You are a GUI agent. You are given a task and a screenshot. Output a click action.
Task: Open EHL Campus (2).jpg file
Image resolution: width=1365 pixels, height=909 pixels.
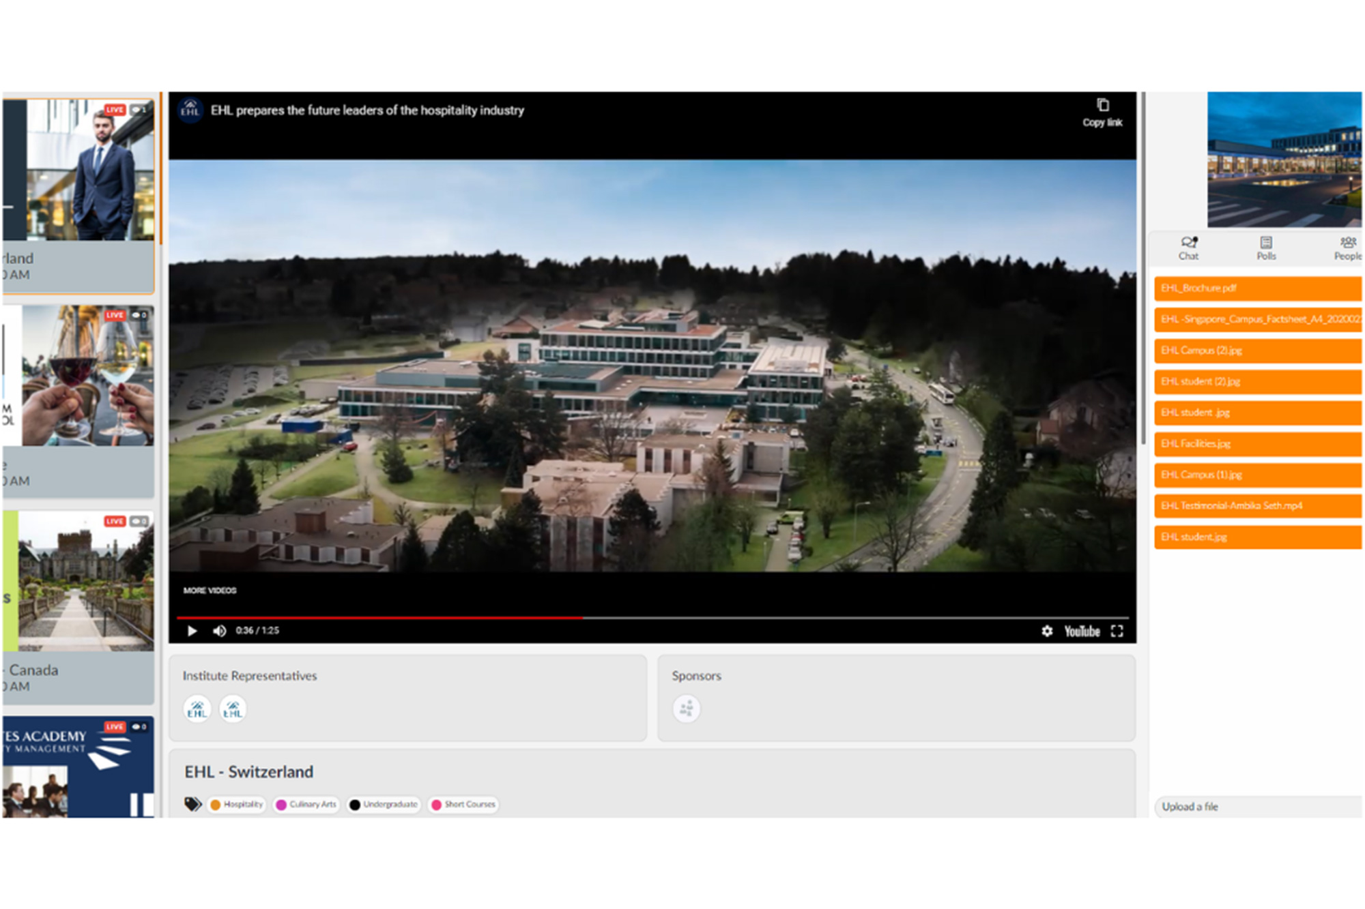point(1258,351)
